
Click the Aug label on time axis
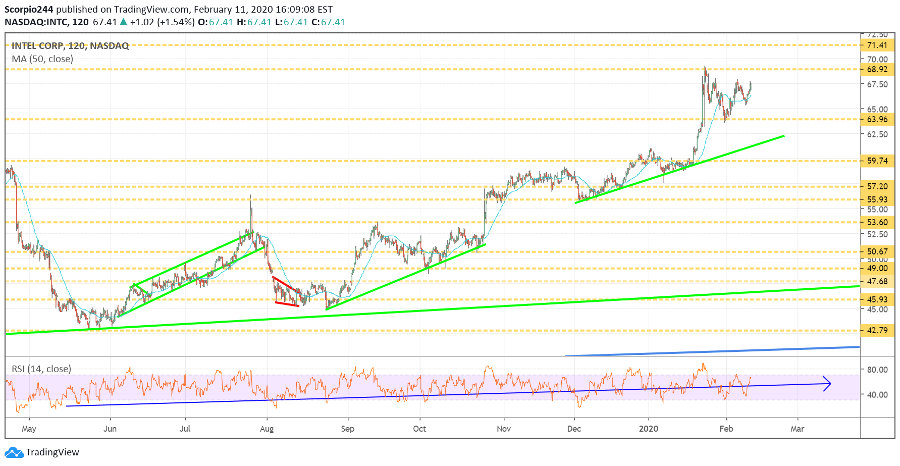coord(267,429)
